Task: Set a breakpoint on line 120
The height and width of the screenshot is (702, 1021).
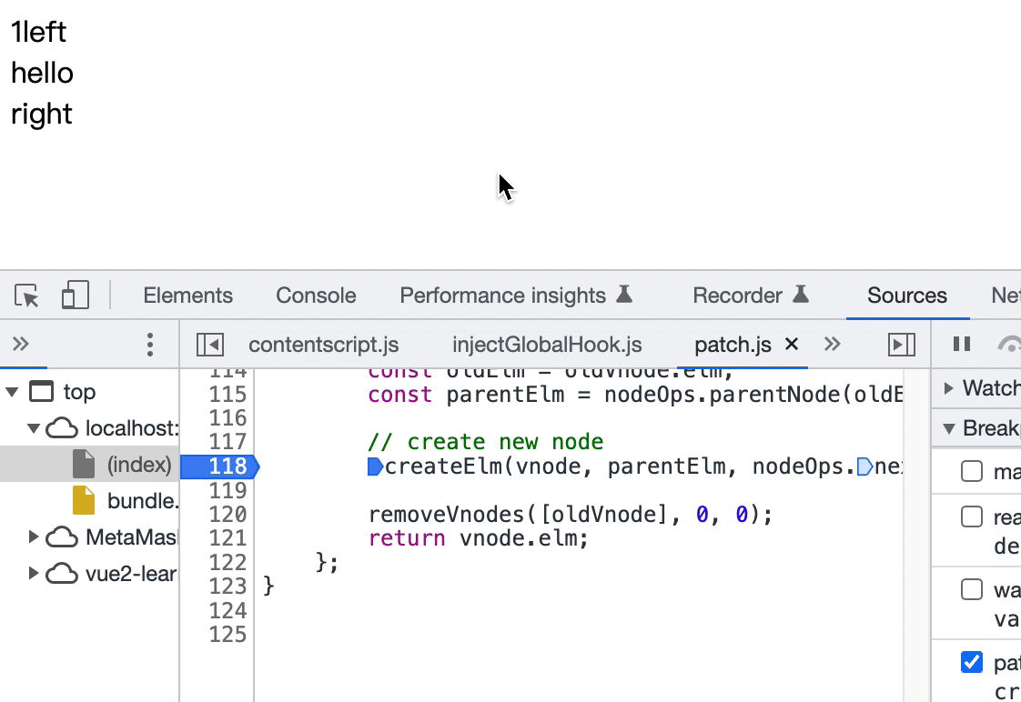Action: (x=227, y=514)
